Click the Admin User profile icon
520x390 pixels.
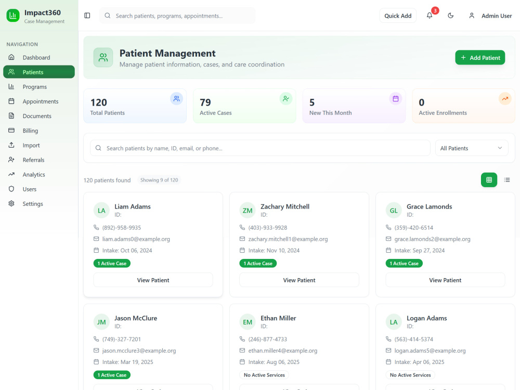[x=472, y=16]
